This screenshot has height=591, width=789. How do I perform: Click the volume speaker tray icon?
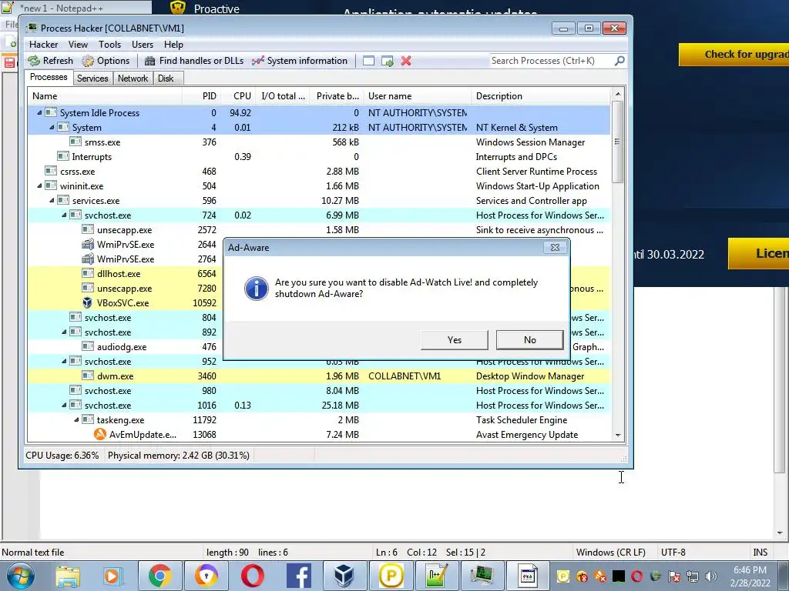pyautogui.click(x=710, y=576)
